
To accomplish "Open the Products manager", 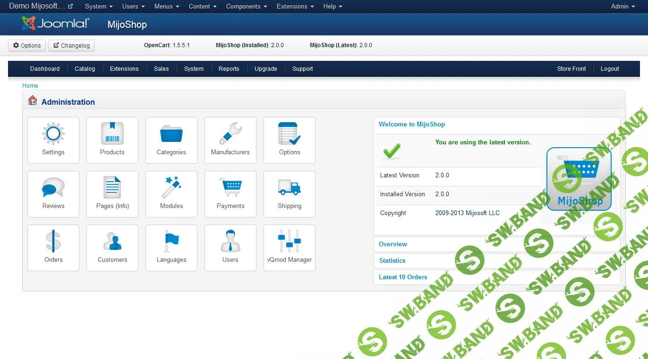I will tap(112, 140).
